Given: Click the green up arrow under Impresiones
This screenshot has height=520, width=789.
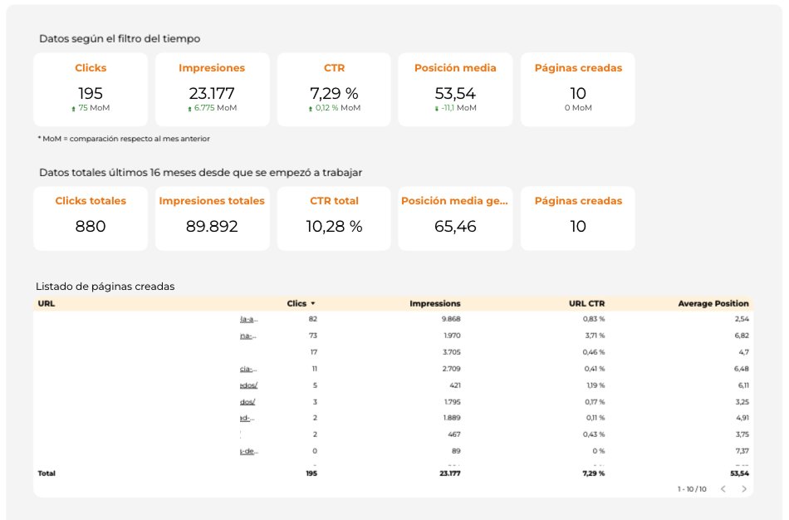Looking at the screenshot, I should pos(190,108).
